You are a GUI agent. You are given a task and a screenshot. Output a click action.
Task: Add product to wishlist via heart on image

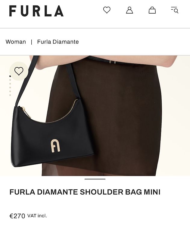point(19,71)
